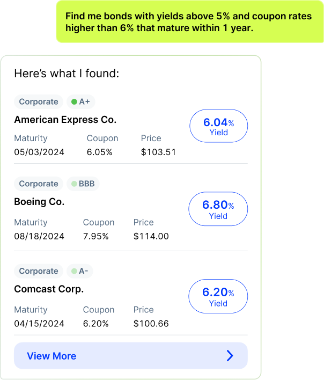Open the American Express Co. bond
The image size is (324, 380).
click(65, 120)
